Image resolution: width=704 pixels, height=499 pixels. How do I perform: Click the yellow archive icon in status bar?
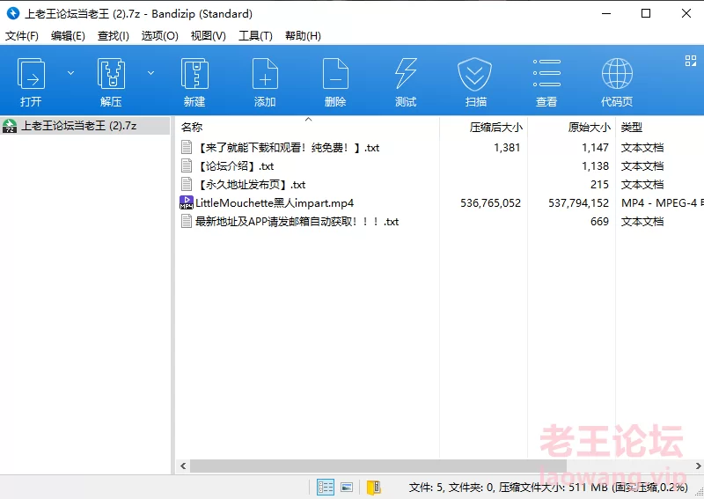click(373, 488)
